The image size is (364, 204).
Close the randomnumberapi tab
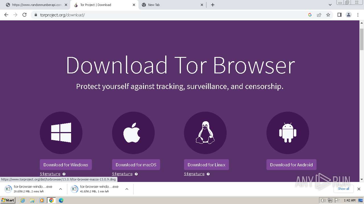point(66,5)
